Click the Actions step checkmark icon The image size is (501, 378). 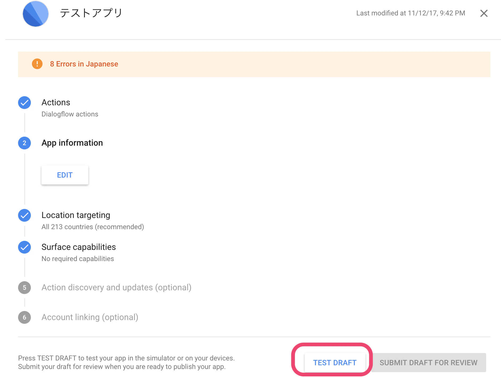(x=24, y=103)
